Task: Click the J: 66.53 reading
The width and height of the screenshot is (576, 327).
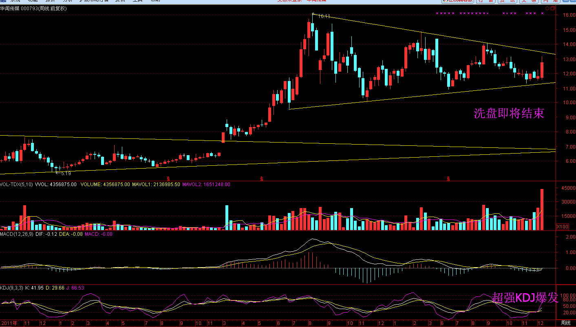Action: click(x=75, y=288)
